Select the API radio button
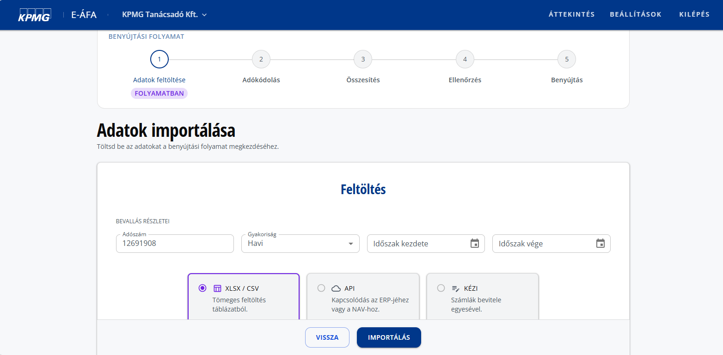This screenshot has height=355, width=723. pos(321,288)
